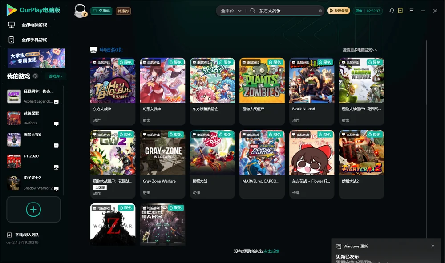Open the World War Z card

113,224
